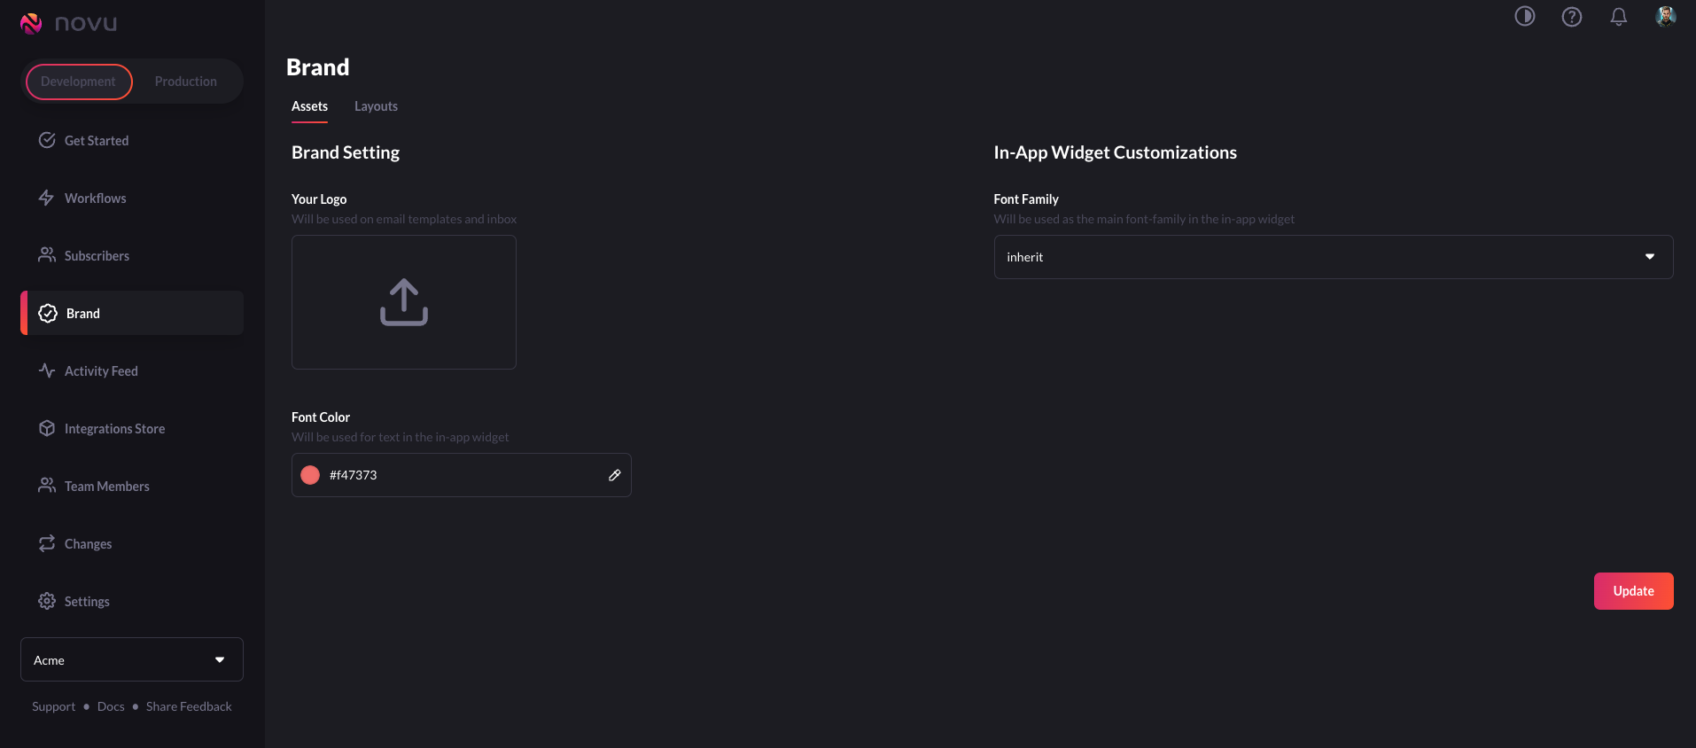Switch to Production environment
The image size is (1696, 748).
185,82
